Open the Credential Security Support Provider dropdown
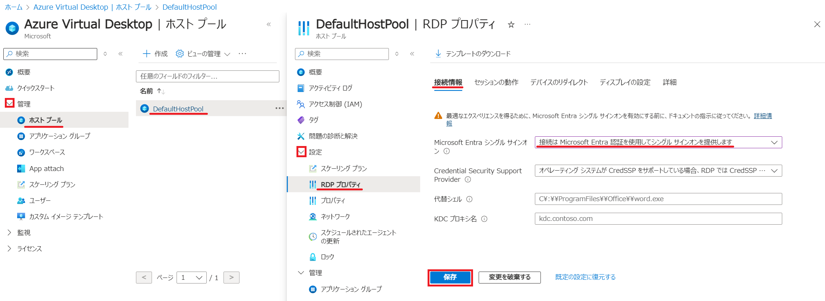The height and width of the screenshot is (301, 825). (x=658, y=171)
